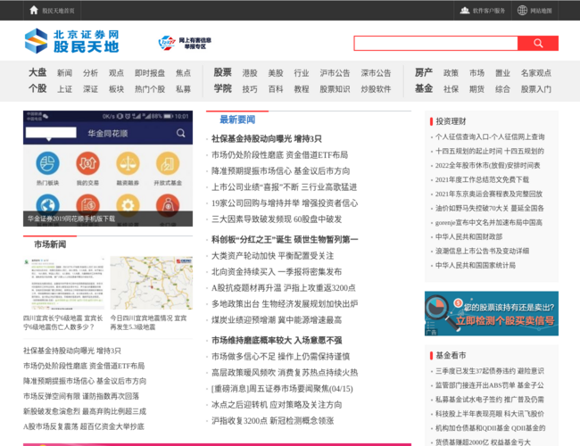580x446 pixels.
Task: Open A股市场反复震荡 超百亿资金大举抄底
Action: point(84,426)
